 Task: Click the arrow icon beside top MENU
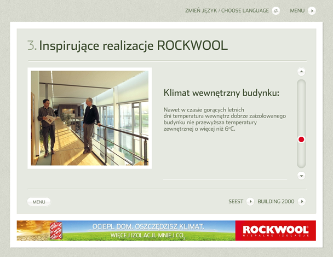tap(312, 10)
